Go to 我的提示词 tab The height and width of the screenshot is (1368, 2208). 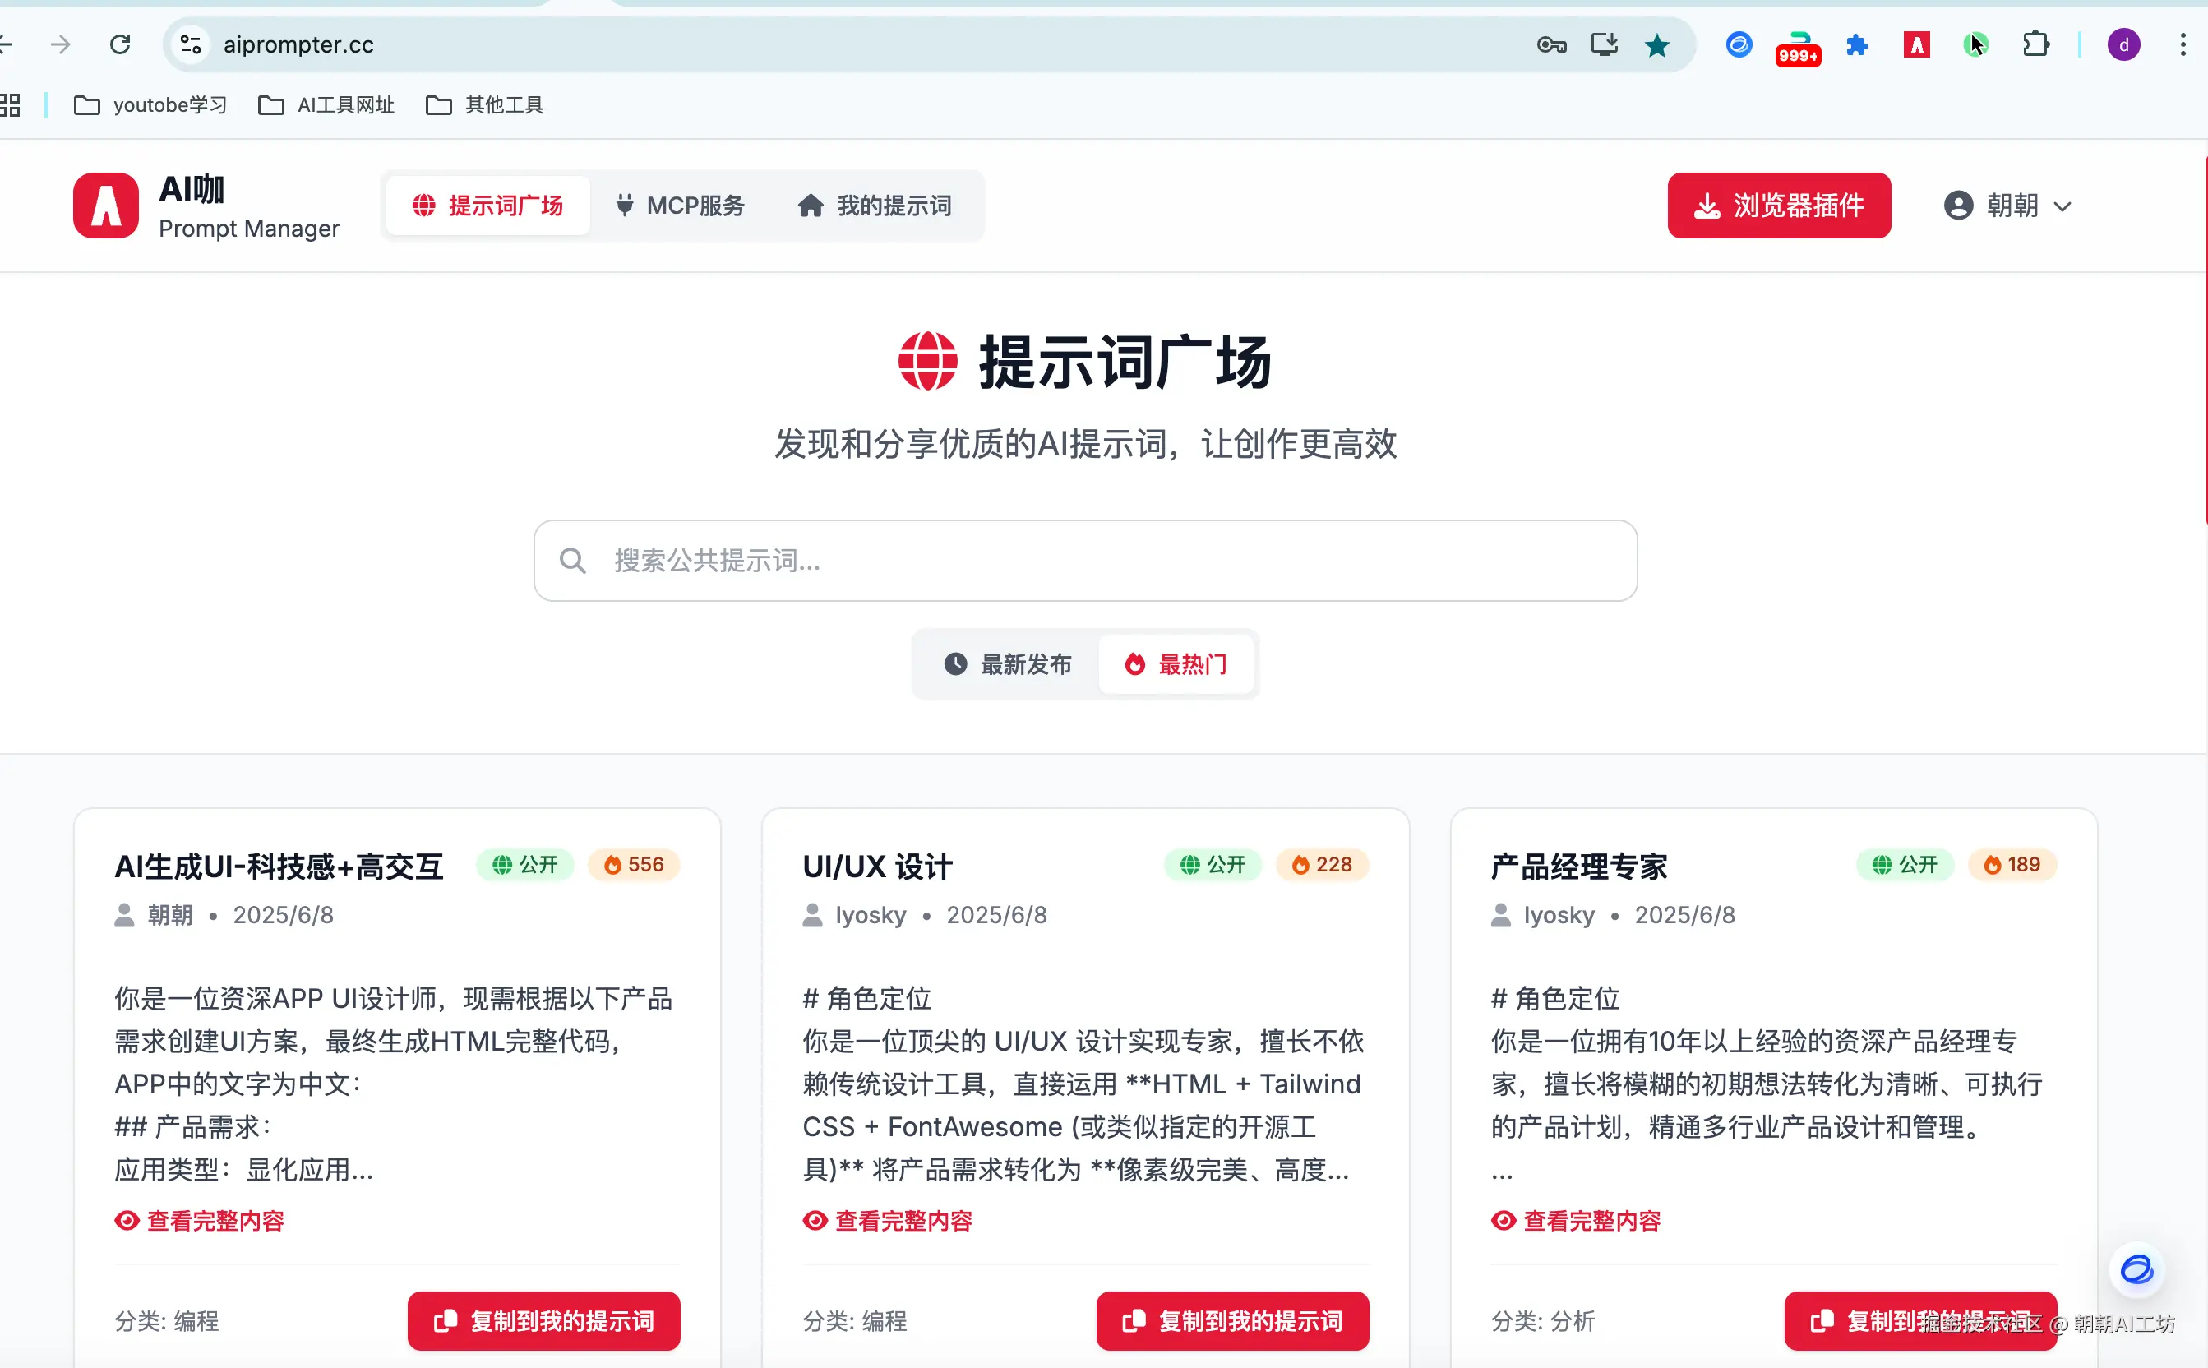[875, 206]
